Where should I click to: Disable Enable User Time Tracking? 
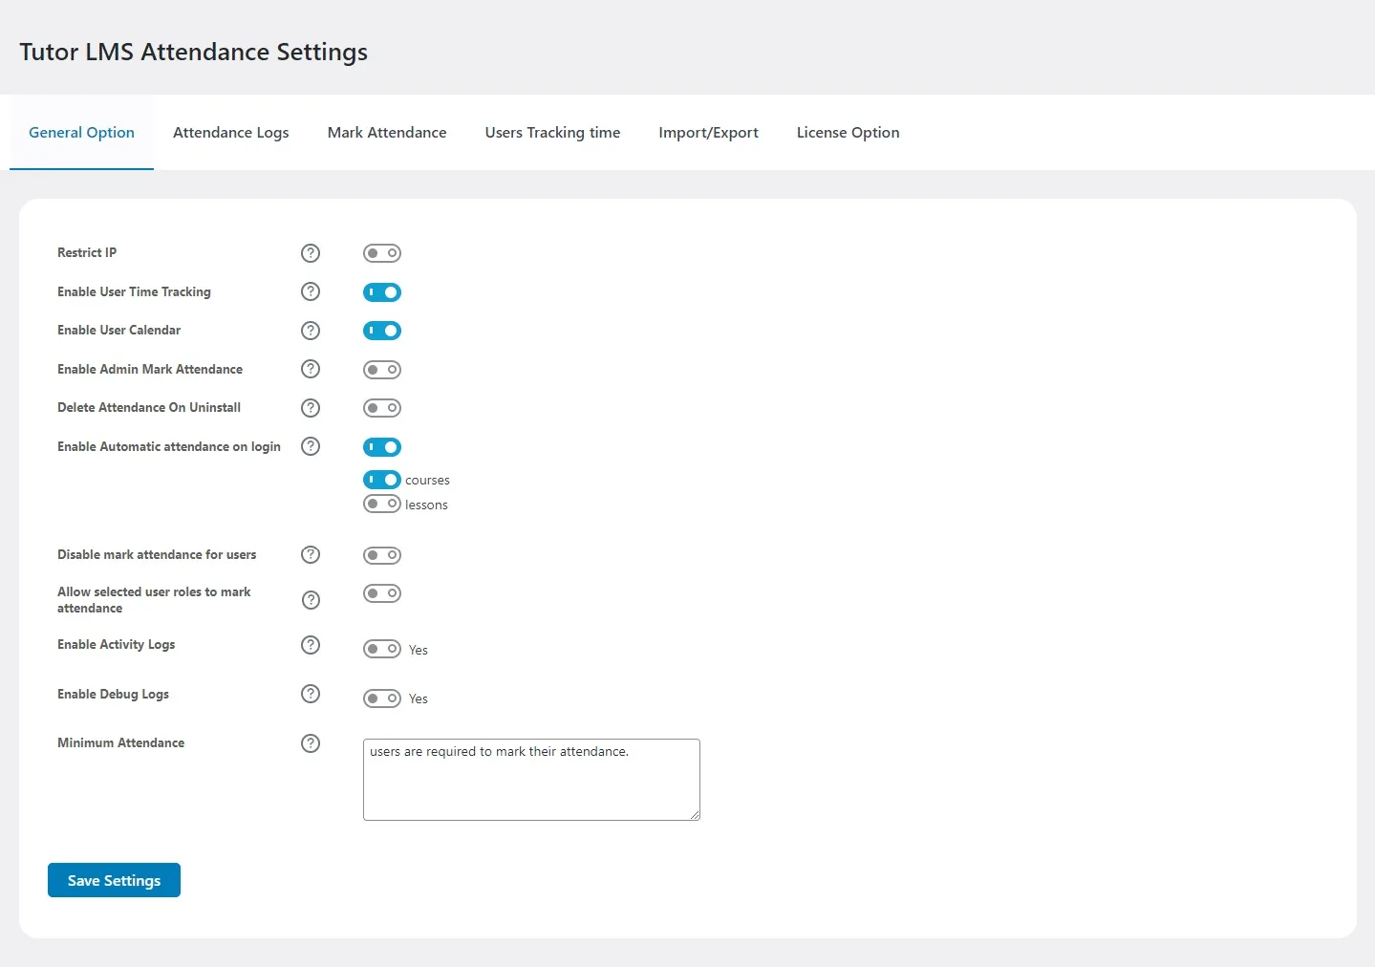[x=382, y=292]
